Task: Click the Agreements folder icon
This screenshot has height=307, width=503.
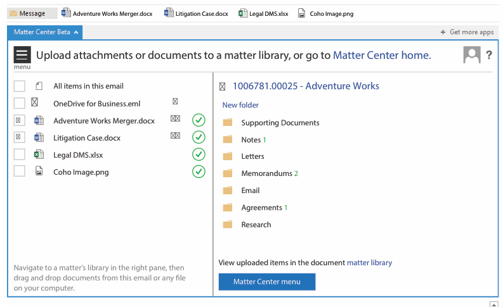Action: 228,208
